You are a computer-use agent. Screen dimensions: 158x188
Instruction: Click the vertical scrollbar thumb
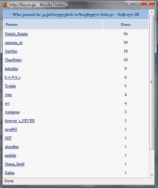click(152, 82)
